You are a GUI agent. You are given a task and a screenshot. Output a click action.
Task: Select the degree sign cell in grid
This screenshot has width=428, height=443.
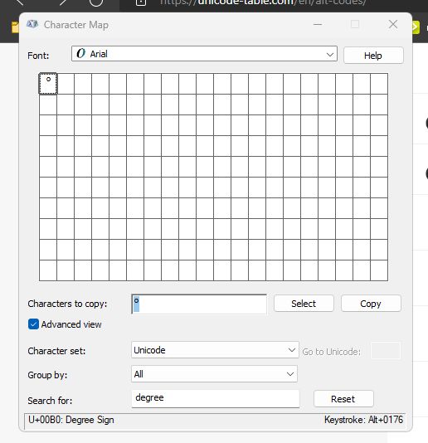click(x=48, y=84)
